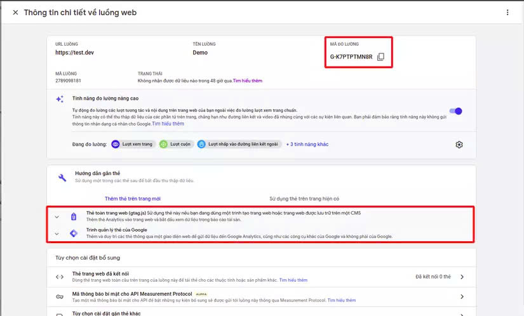Select the stream ID 2789098181
Screen dimensions: 524x316
(x=68, y=81)
